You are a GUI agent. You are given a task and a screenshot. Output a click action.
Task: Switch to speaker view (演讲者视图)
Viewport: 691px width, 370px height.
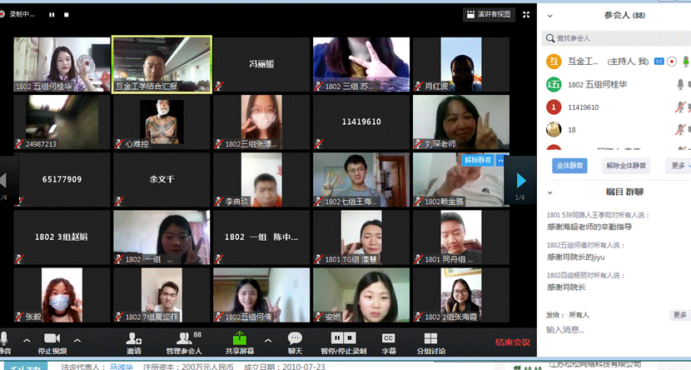tap(488, 14)
